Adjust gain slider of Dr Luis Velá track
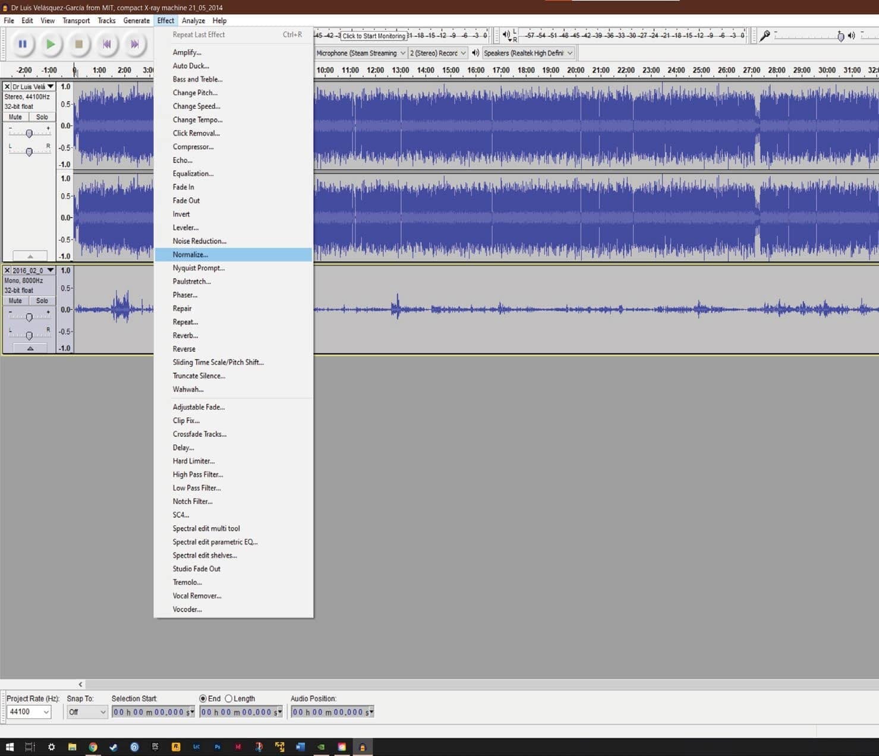879x756 pixels. (x=29, y=133)
